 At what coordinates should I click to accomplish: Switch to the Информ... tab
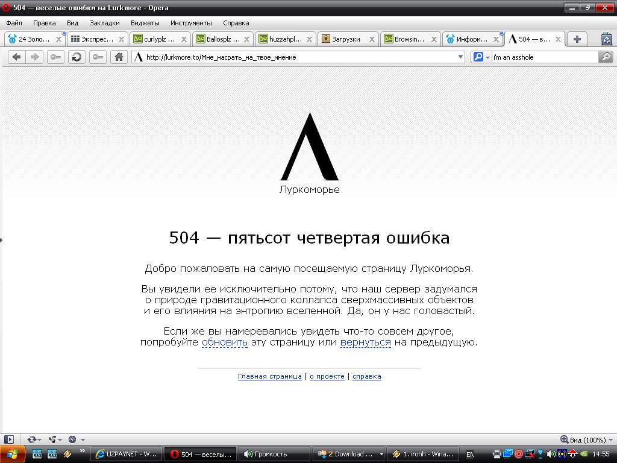pos(472,39)
